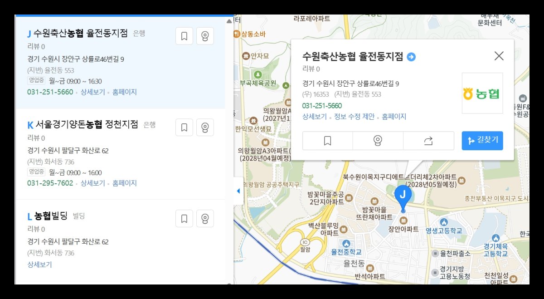Click popup phone number 031-251-5660
The image size is (544, 299).
pyautogui.click(x=322, y=106)
